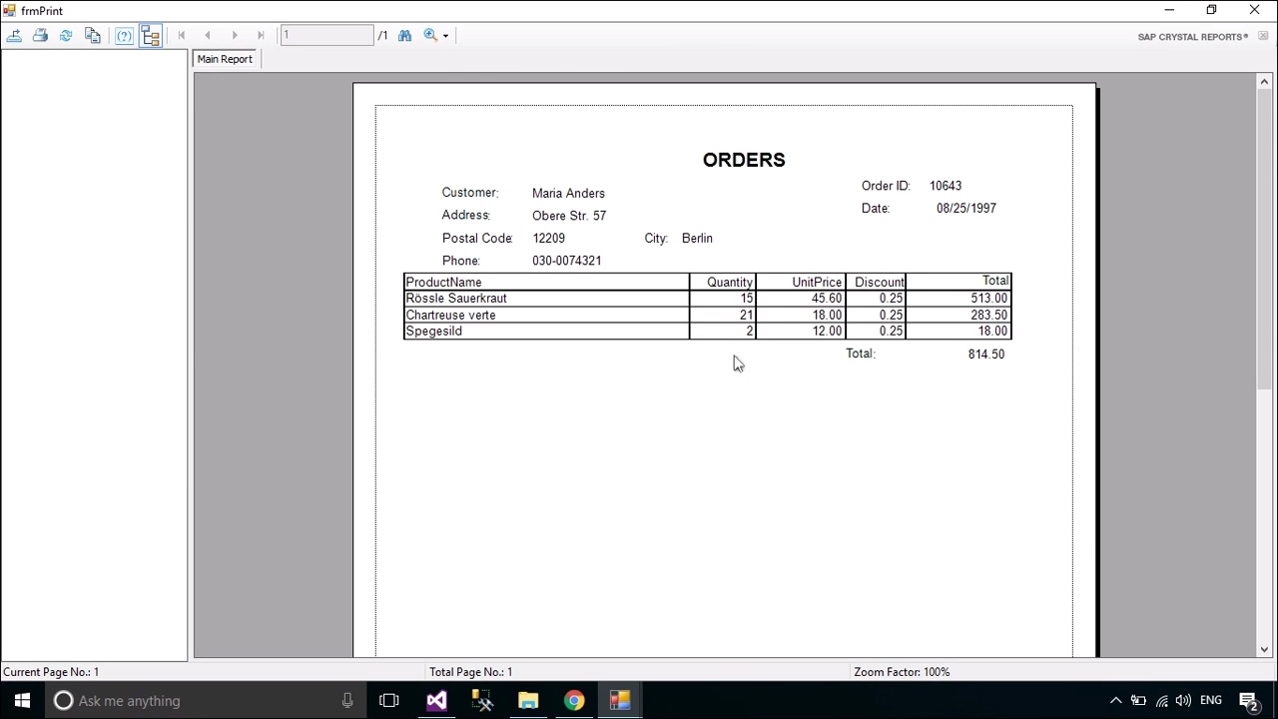Click the customer name Maria Anders

click(568, 193)
